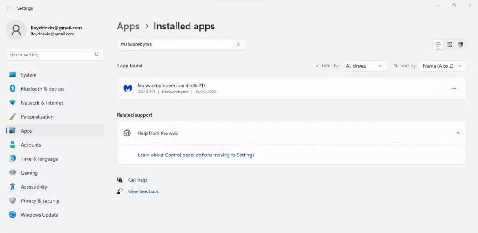This screenshot has height=233, width=478.
Task: Click the back arrow in Settings header
Action: pyautogui.click(x=8, y=8)
